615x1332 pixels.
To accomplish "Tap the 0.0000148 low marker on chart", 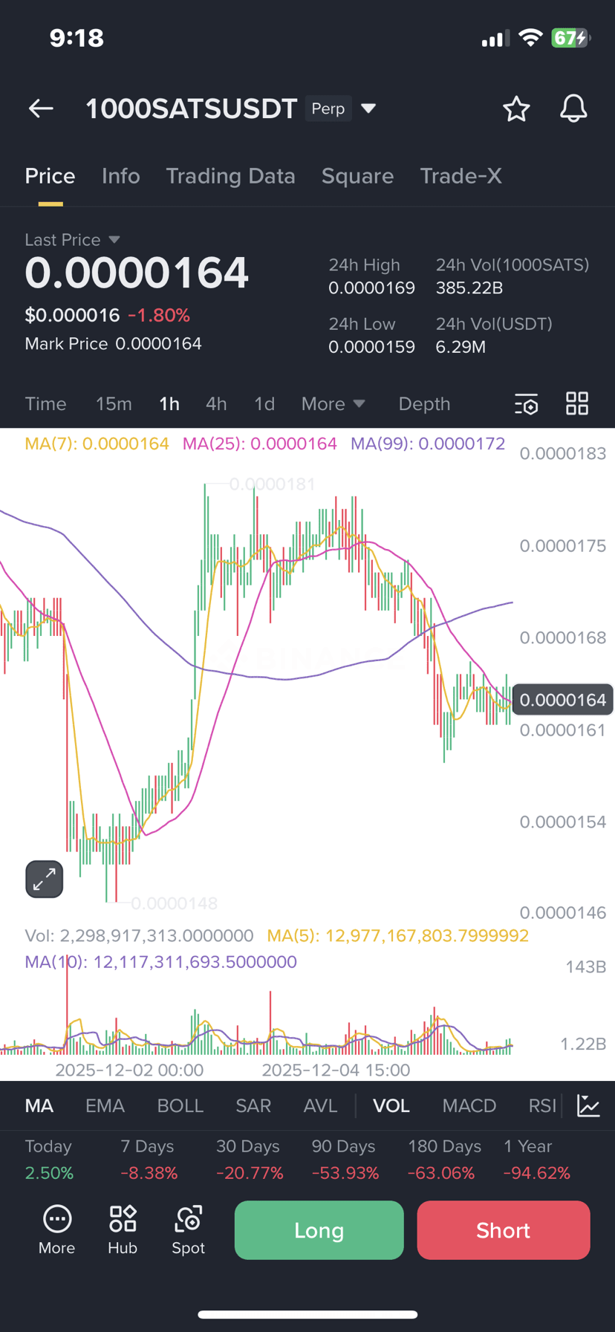I will point(174,903).
